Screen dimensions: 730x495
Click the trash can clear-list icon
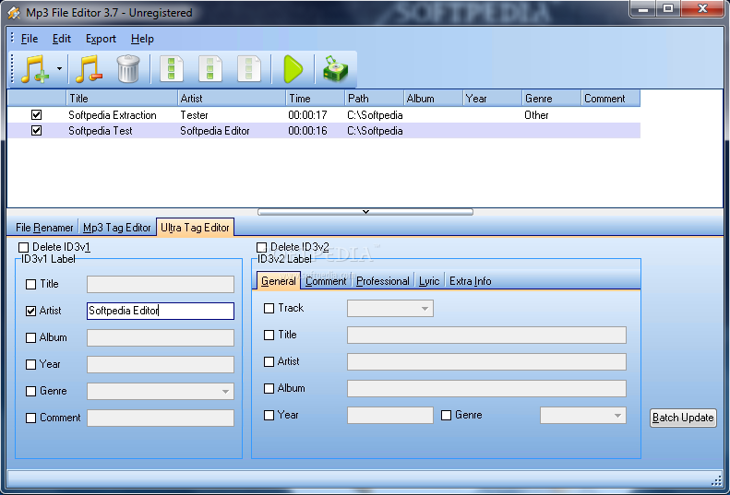click(128, 69)
